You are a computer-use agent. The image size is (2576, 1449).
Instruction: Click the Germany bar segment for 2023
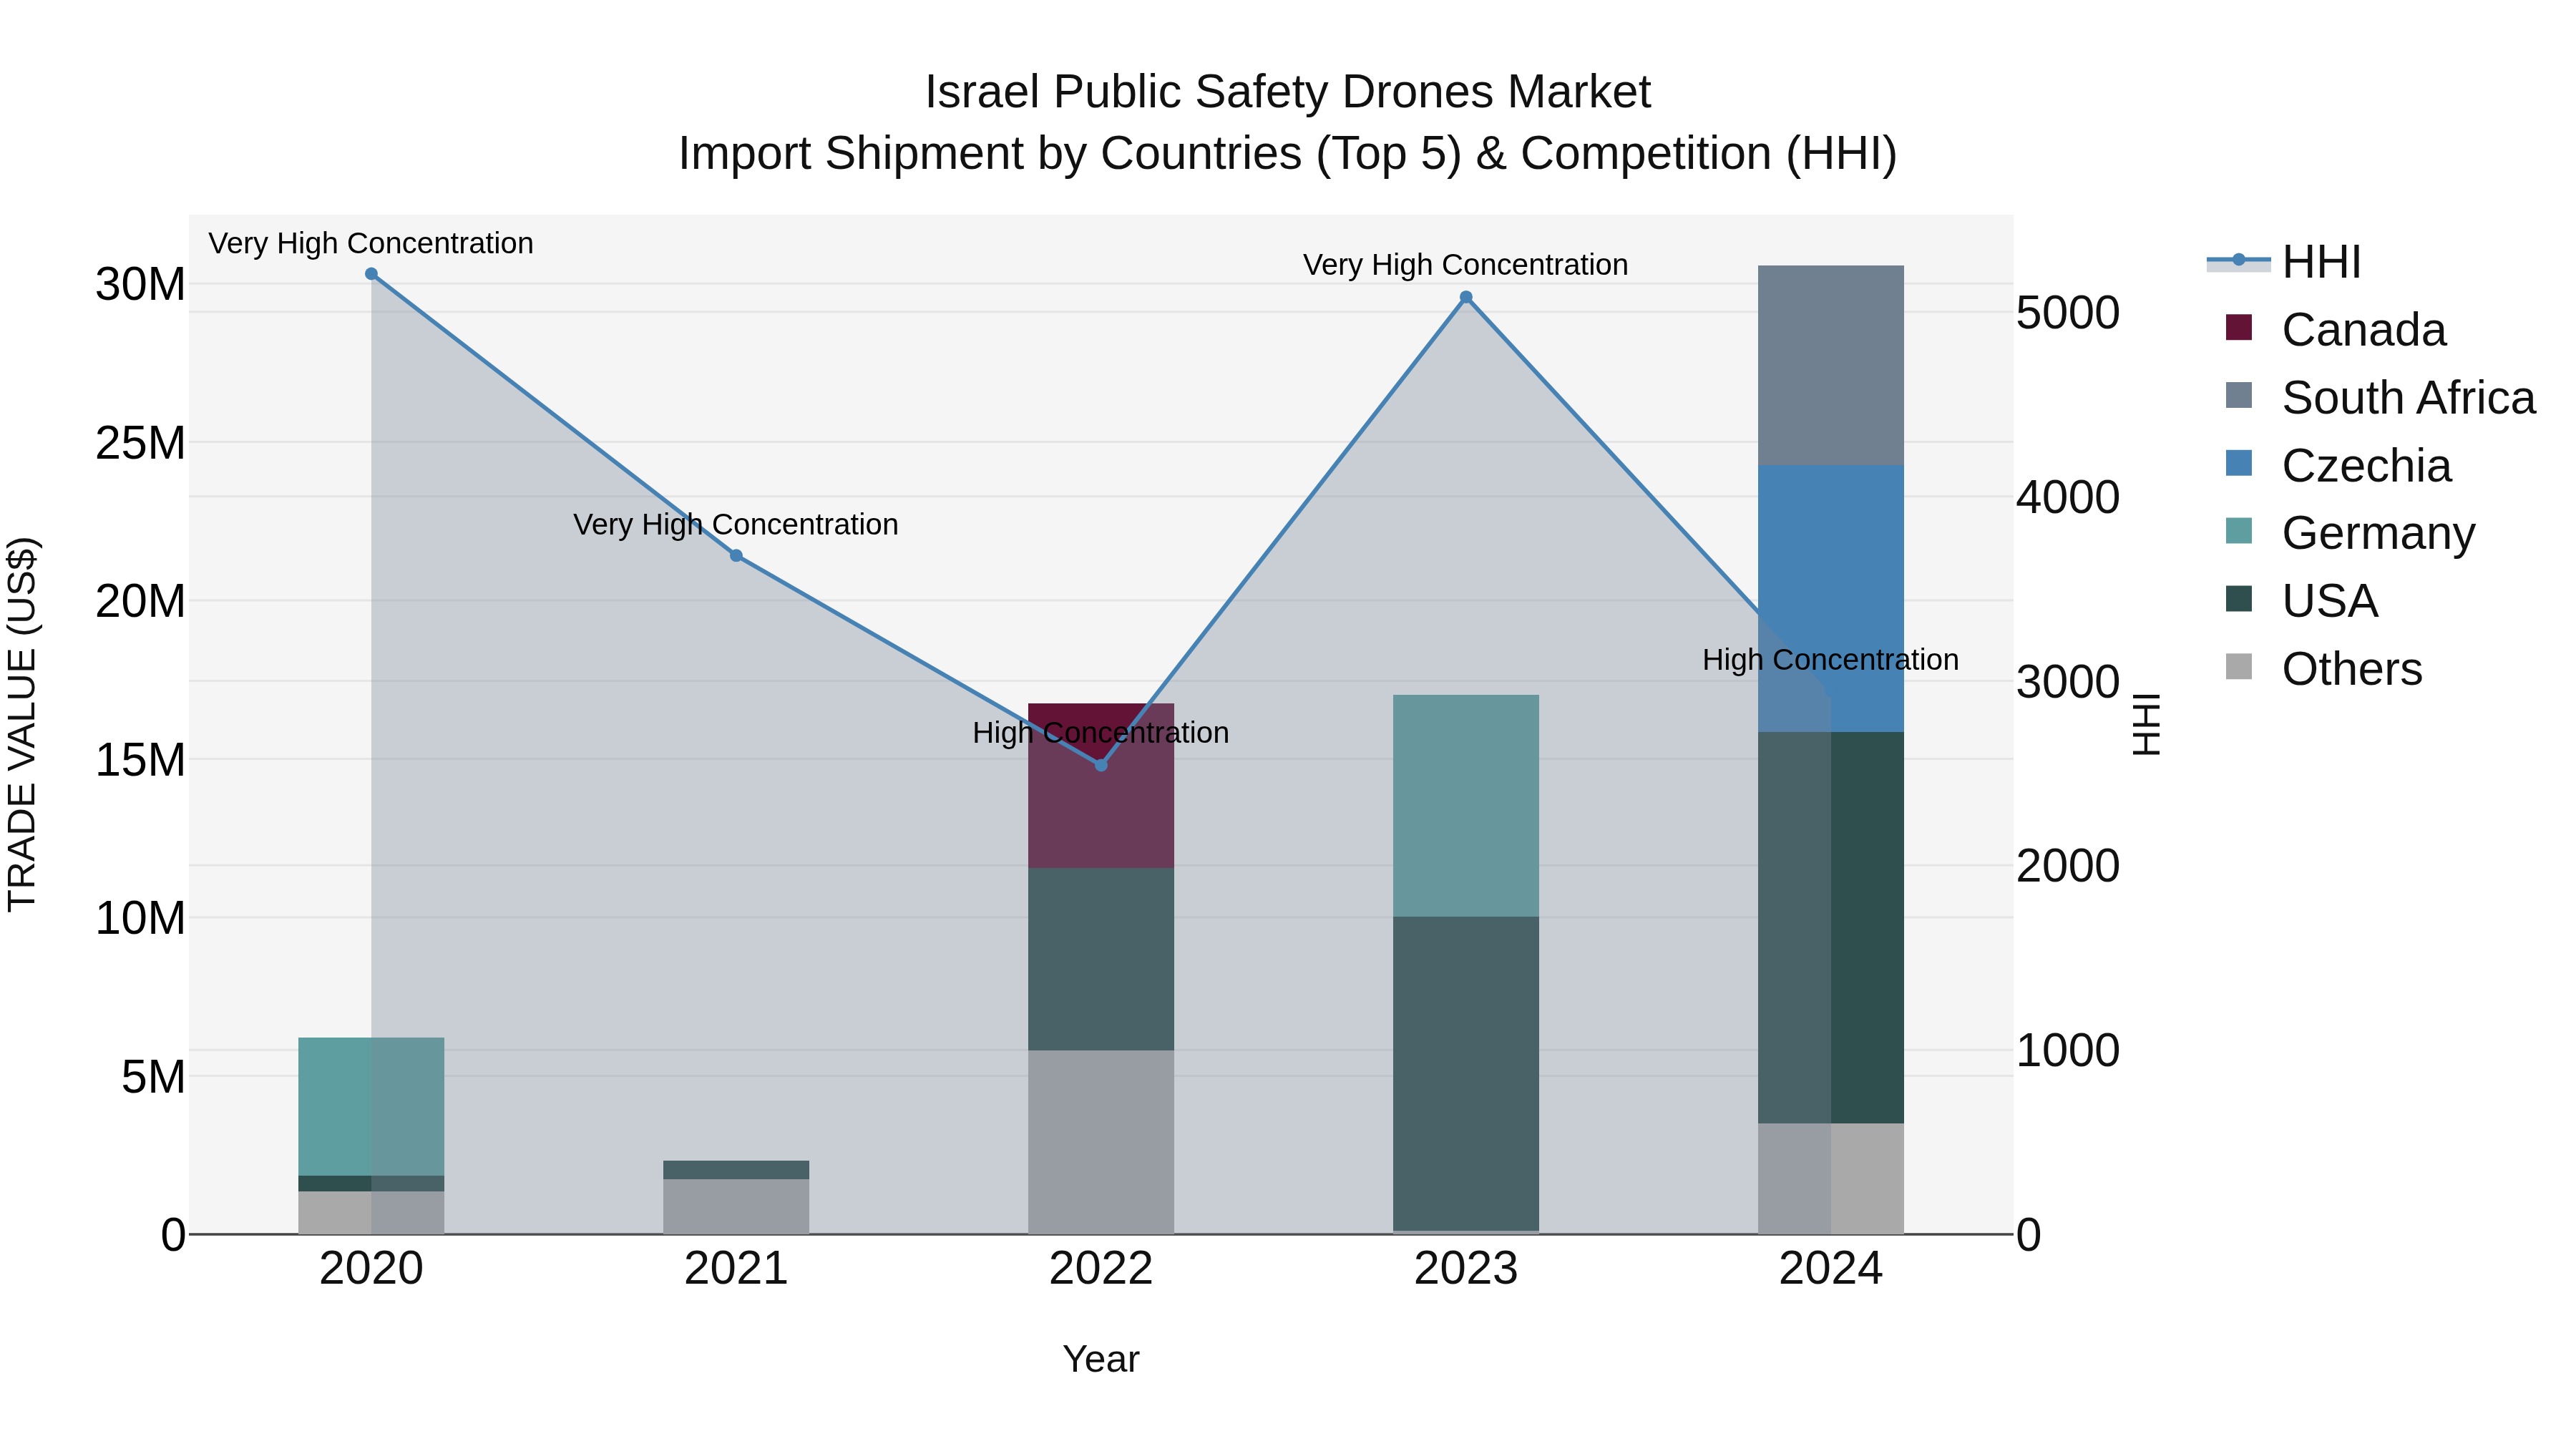click(1466, 806)
